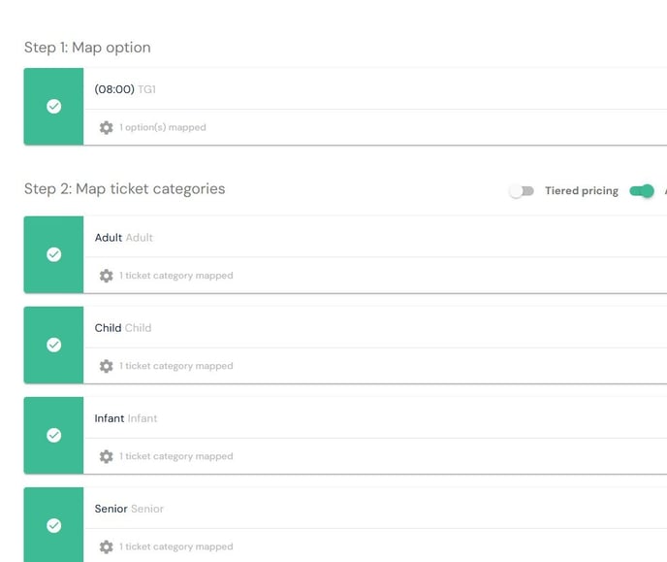Expand the Adult ticket category row
The image size is (667, 562).
(x=123, y=238)
